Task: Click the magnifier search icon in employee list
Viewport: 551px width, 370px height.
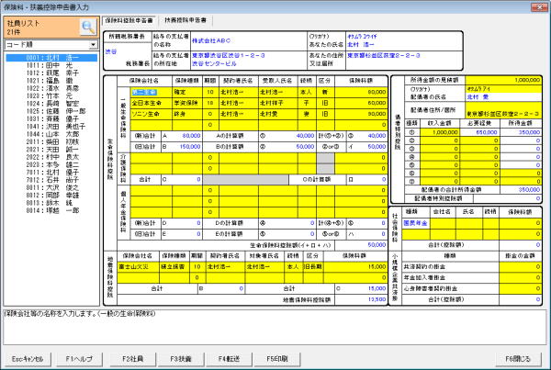Action: [x=88, y=27]
